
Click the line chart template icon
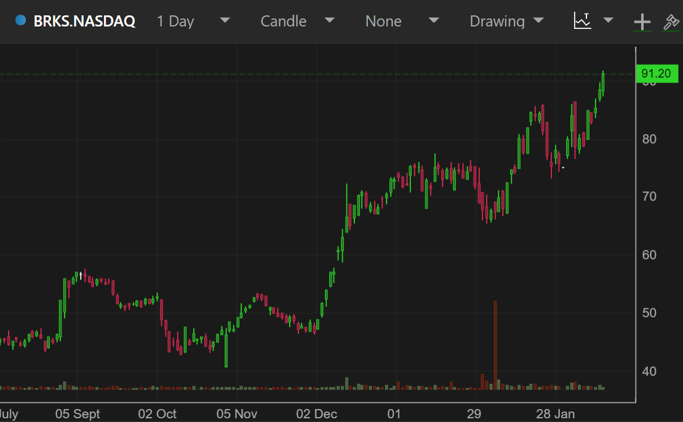[582, 20]
